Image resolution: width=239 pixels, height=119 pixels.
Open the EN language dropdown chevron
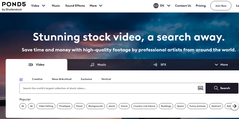(169, 6)
